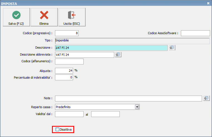Click into the Note text field
The image size is (212, 137).
pos(128,98)
